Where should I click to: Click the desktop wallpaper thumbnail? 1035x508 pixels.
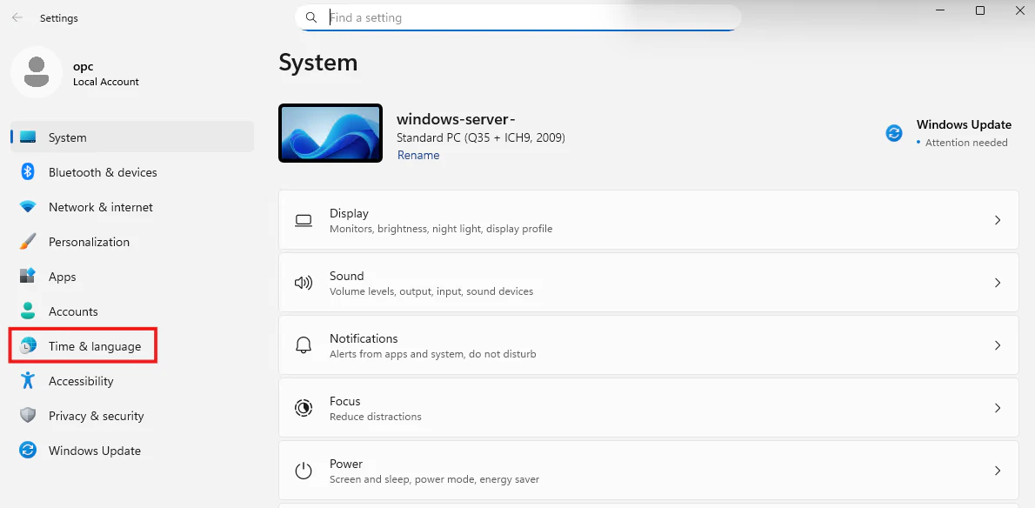(330, 133)
